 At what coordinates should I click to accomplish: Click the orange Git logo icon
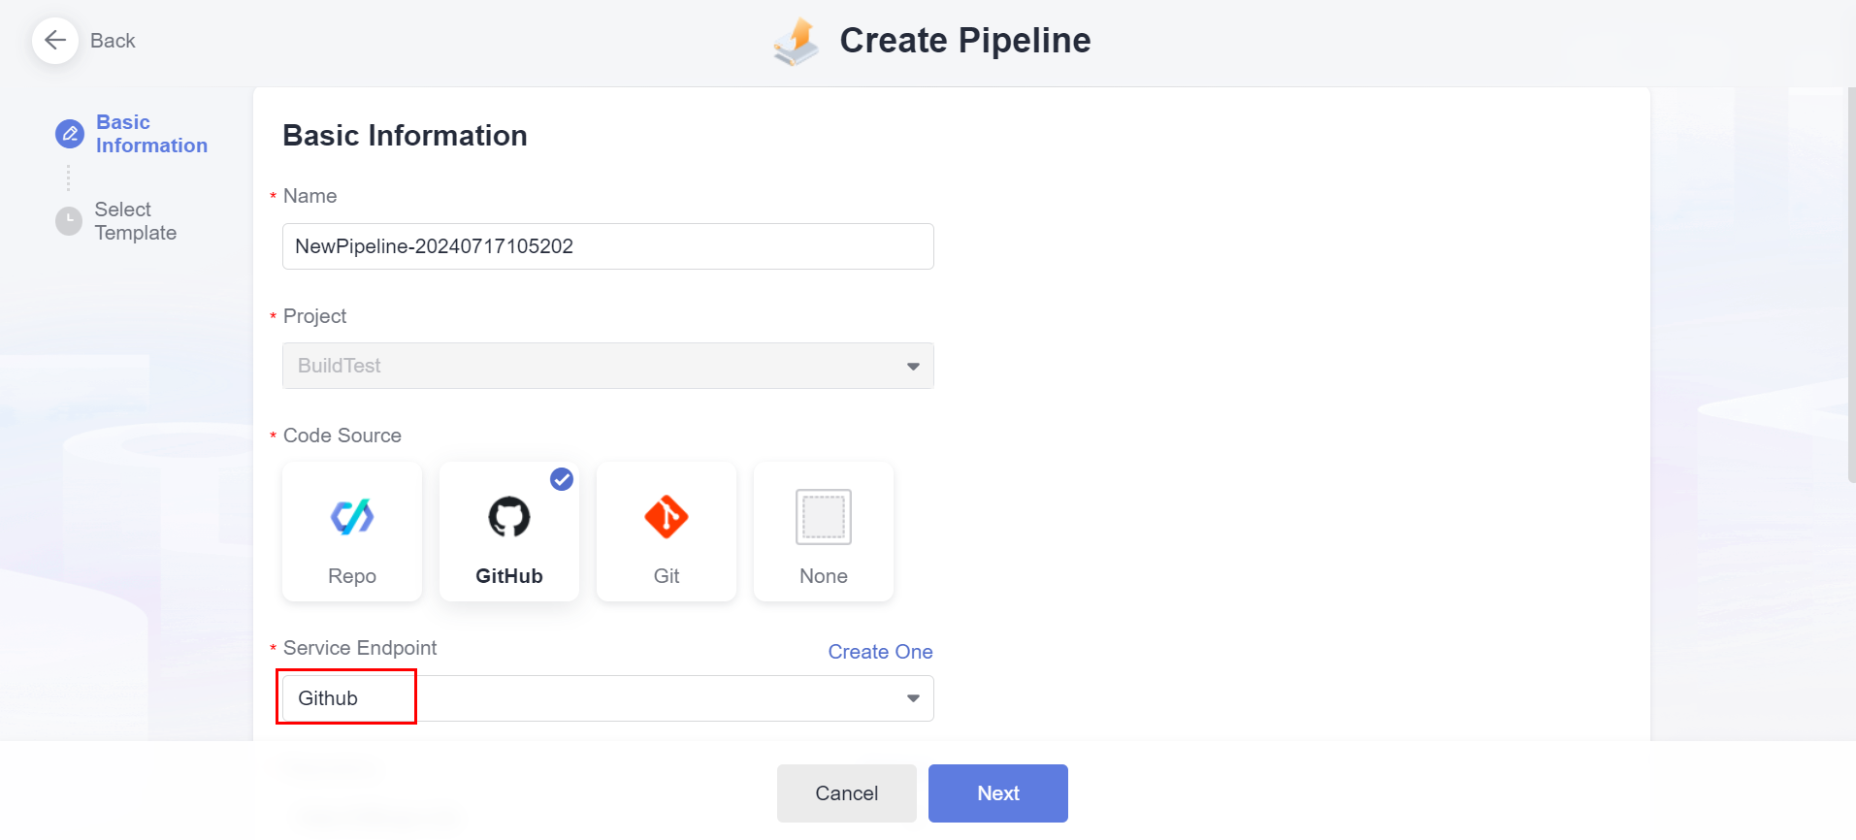pyautogui.click(x=667, y=517)
